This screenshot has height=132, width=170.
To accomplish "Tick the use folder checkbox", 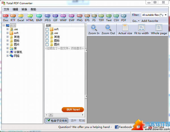I will [x=47, y=33].
